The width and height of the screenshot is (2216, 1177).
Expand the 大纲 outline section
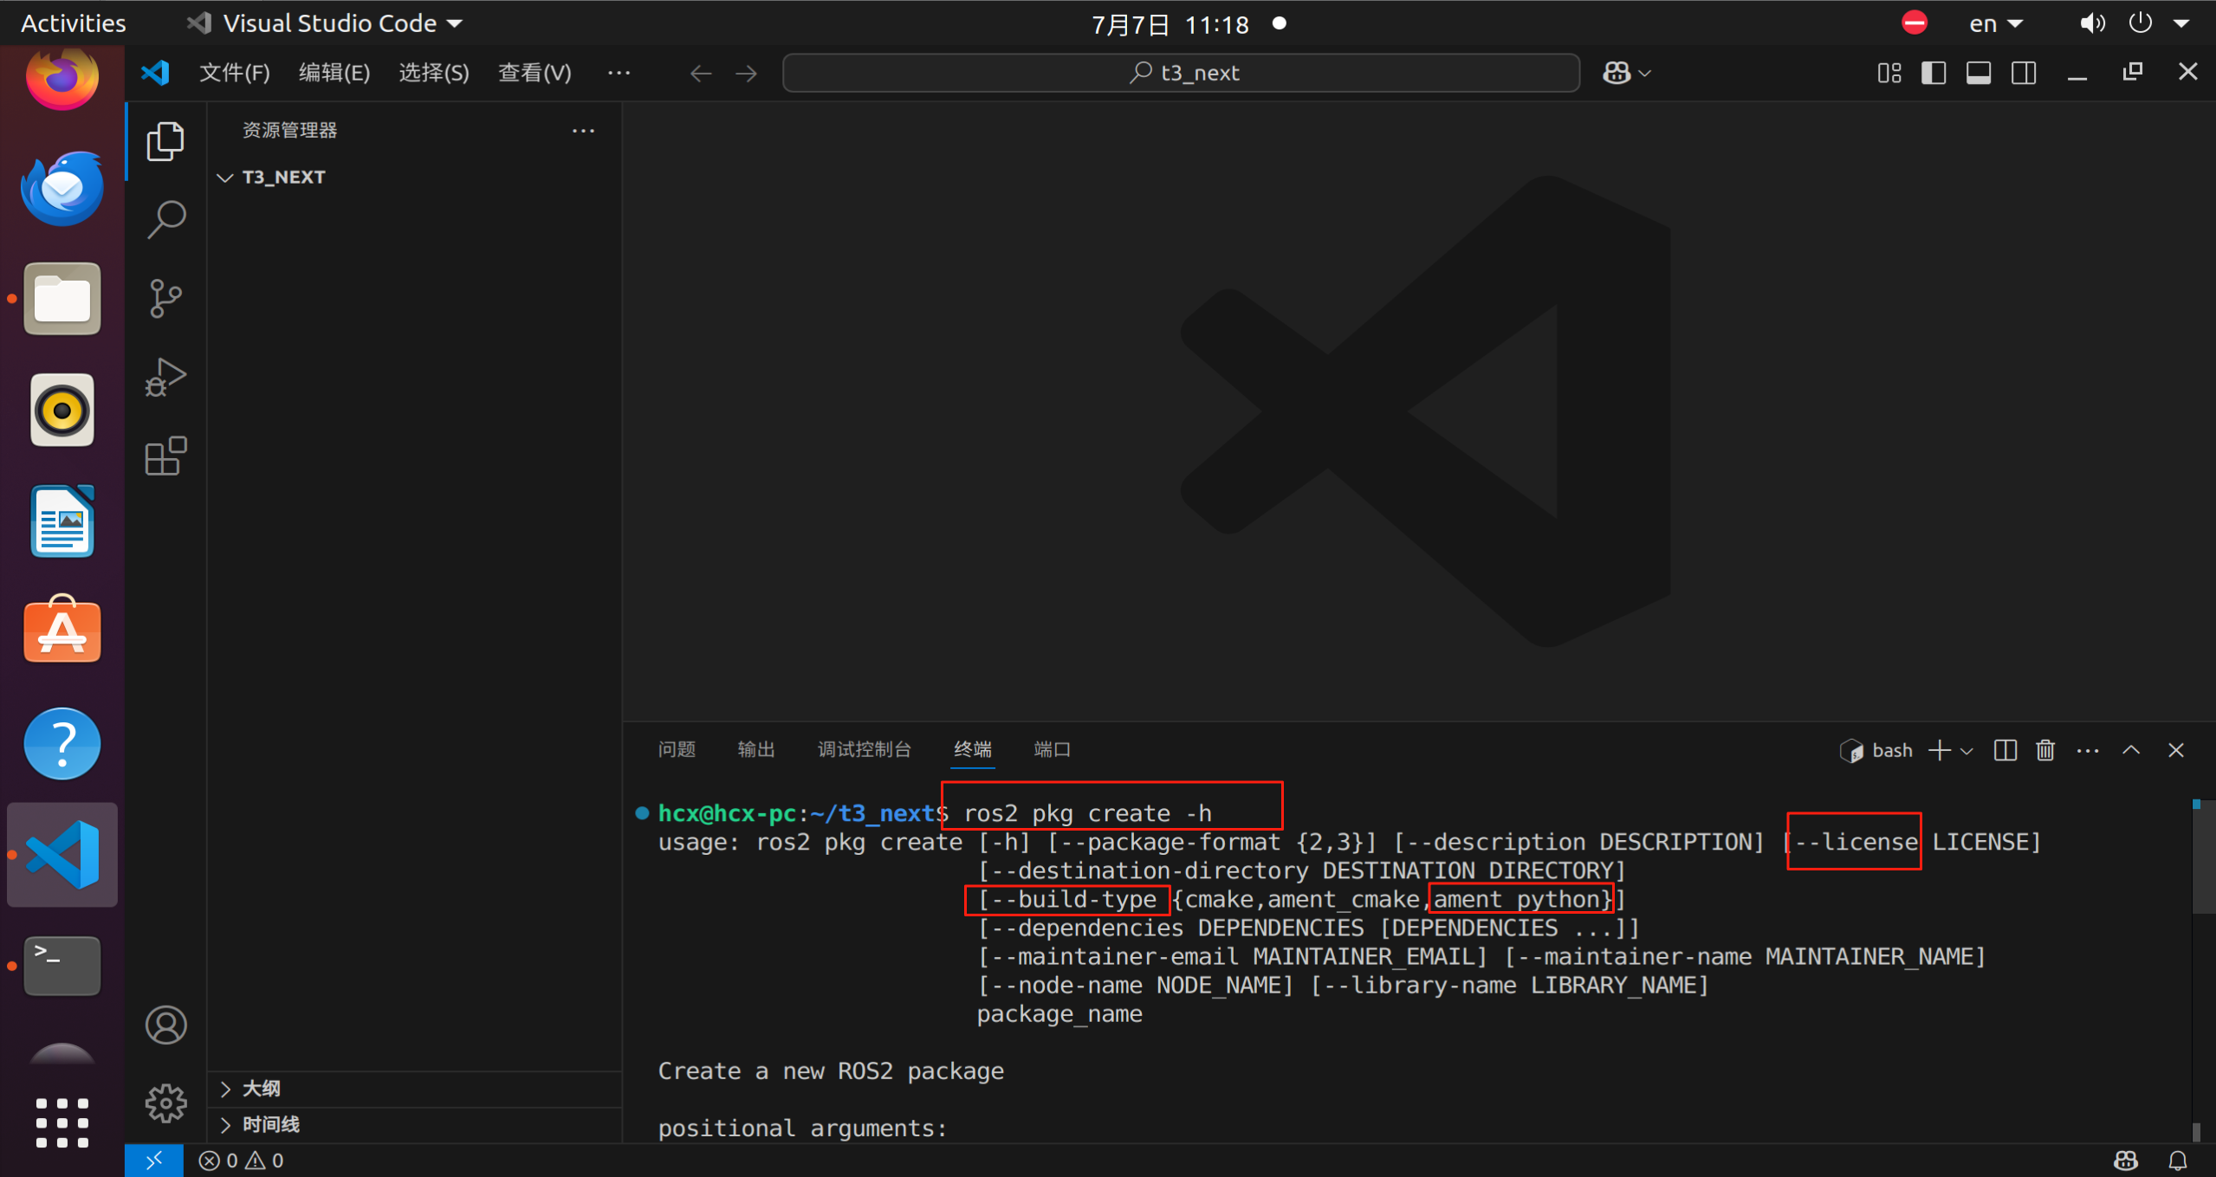coord(226,1089)
